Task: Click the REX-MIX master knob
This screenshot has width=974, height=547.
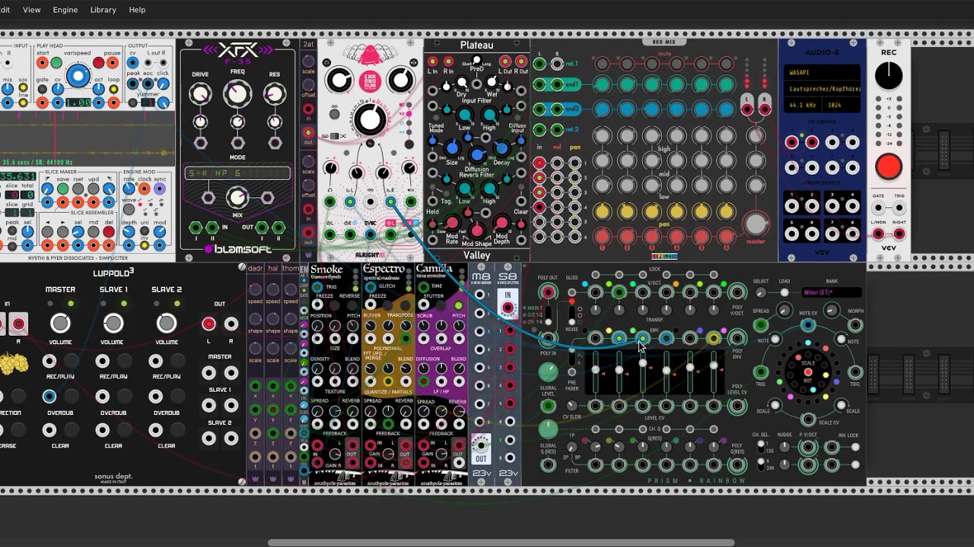Action: pos(756,224)
